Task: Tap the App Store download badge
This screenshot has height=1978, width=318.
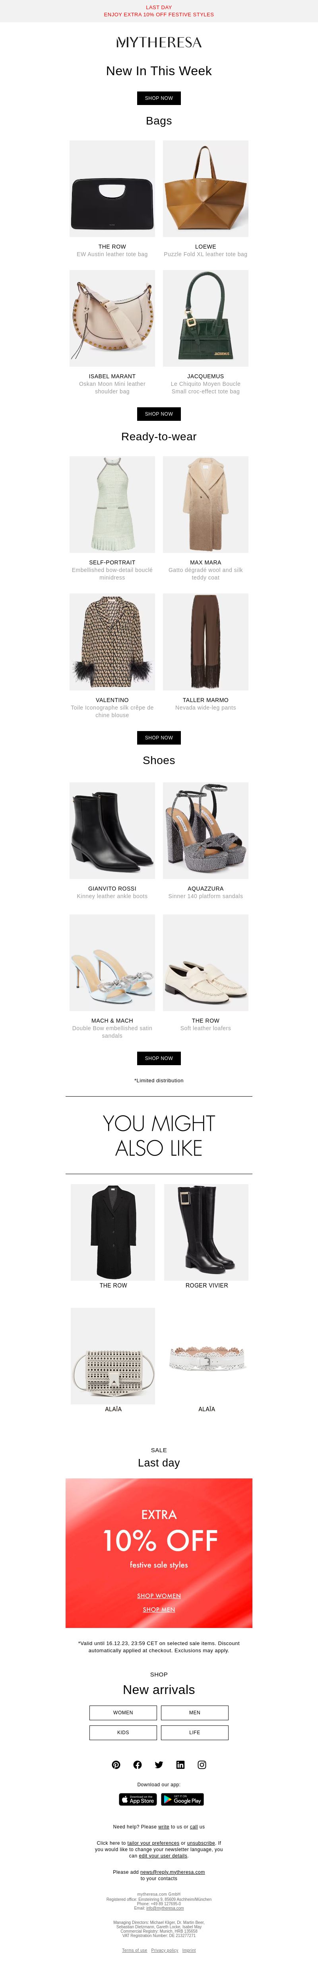Action: (138, 1799)
